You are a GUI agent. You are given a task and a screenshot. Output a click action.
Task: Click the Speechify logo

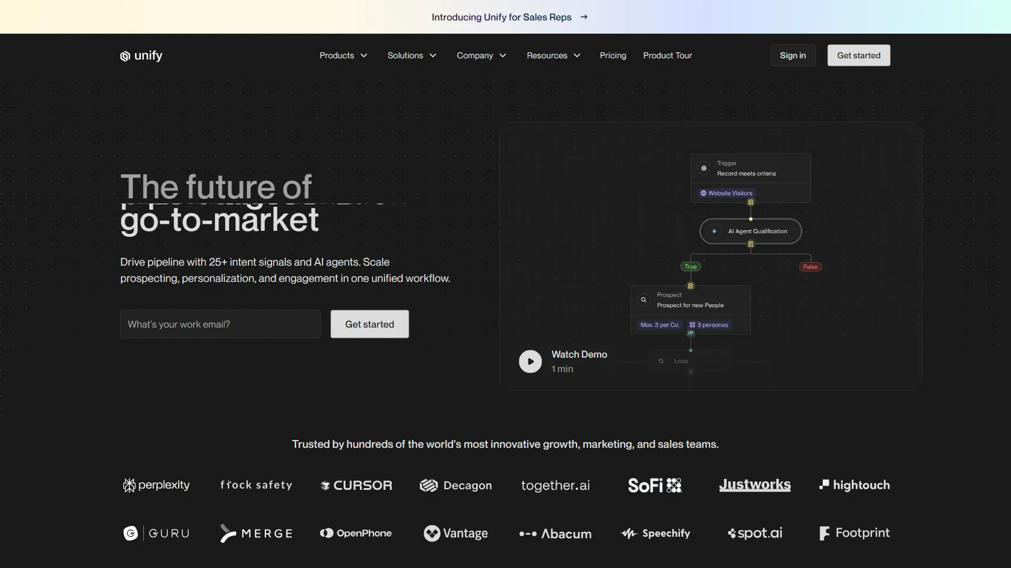click(x=655, y=533)
